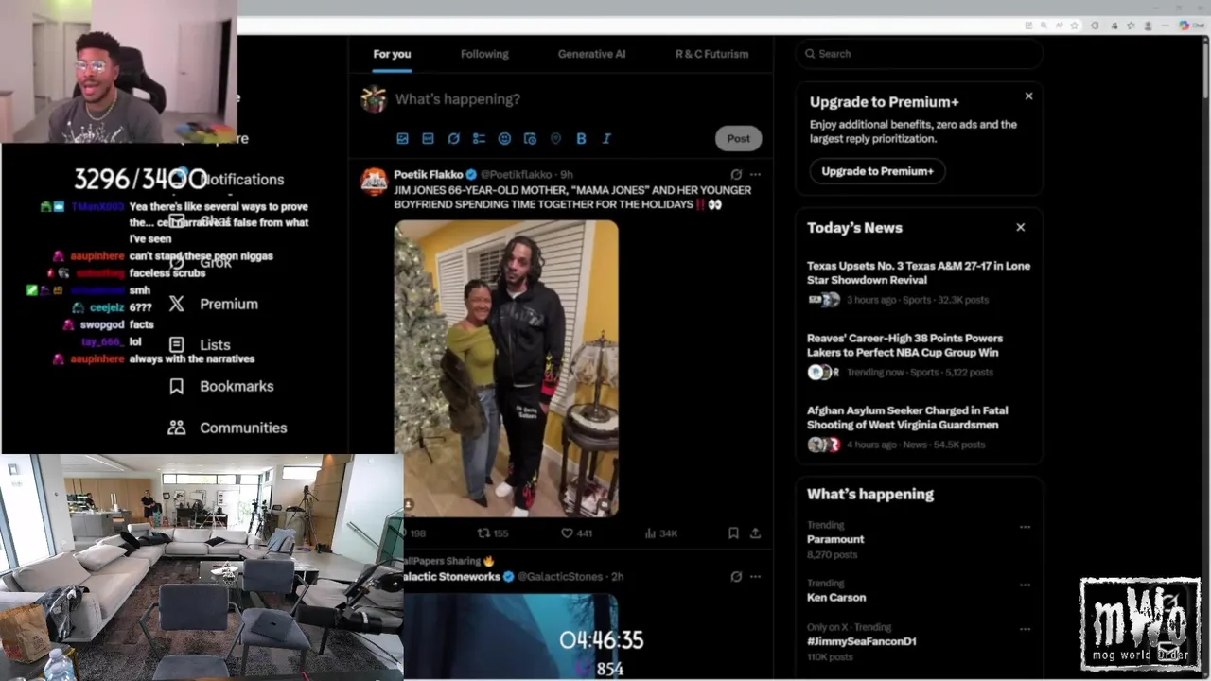Dismiss the Upgrade to Premium+ card
The image size is (1211, 681).
1028,96
